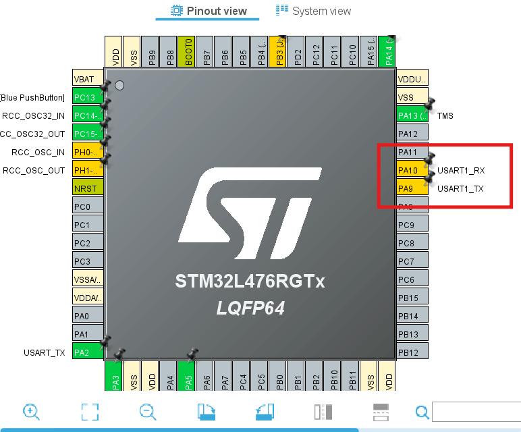This screenshot has width=521, height=432.
Task: Click pin PB11 on bottom edge
Action: click(x=350, y=376)
